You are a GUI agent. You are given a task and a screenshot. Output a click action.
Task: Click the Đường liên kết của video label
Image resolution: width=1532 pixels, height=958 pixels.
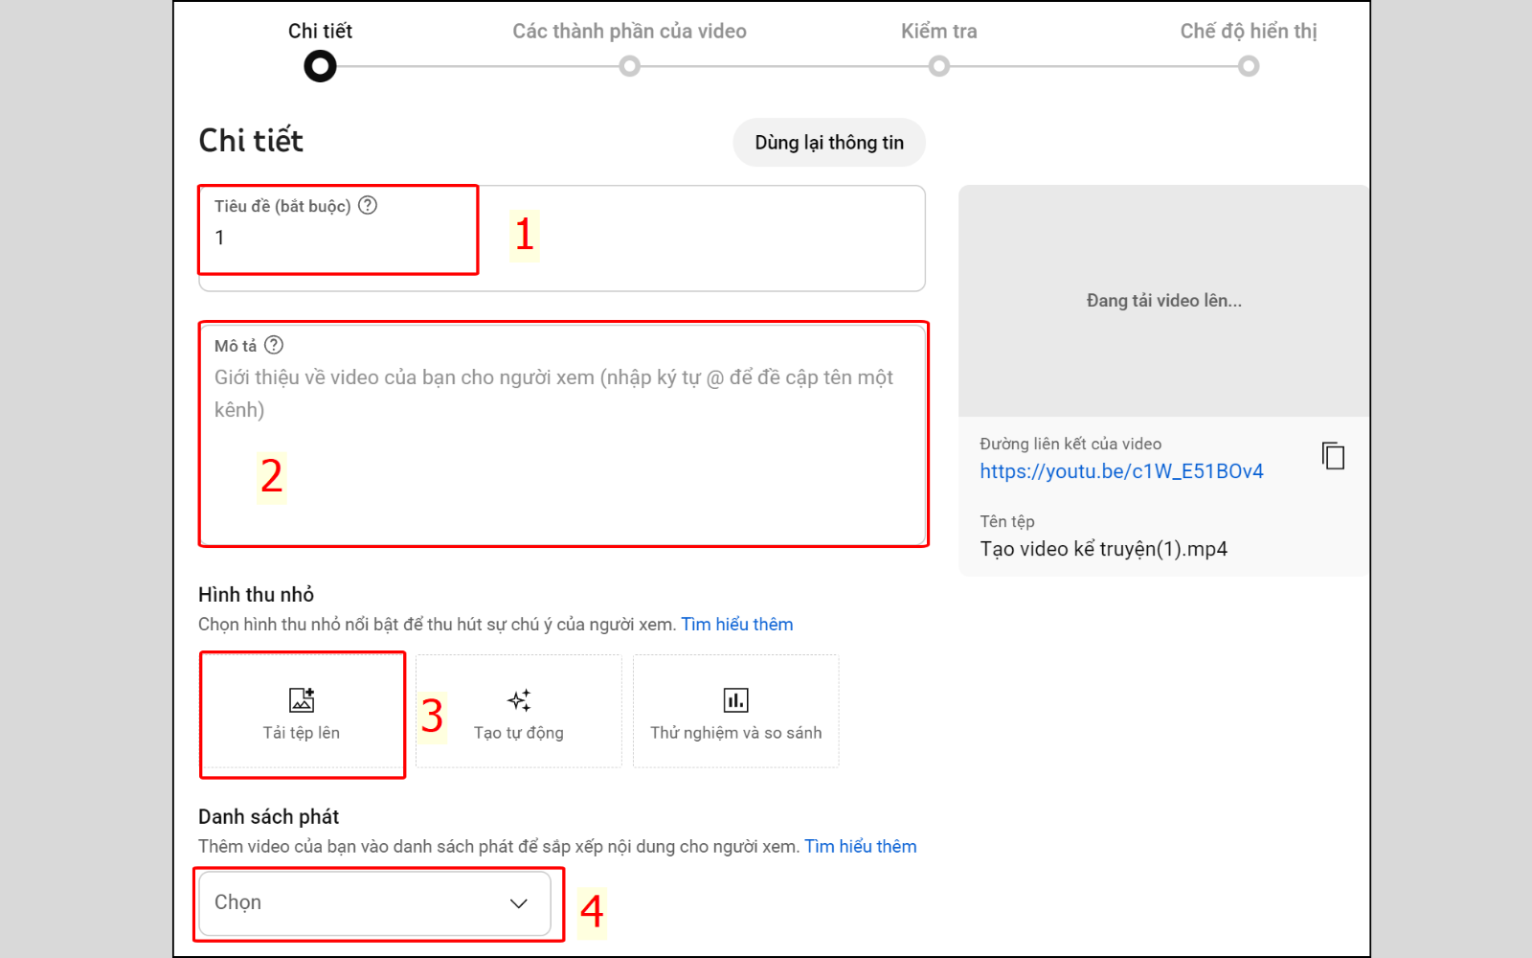point(1070,444)
